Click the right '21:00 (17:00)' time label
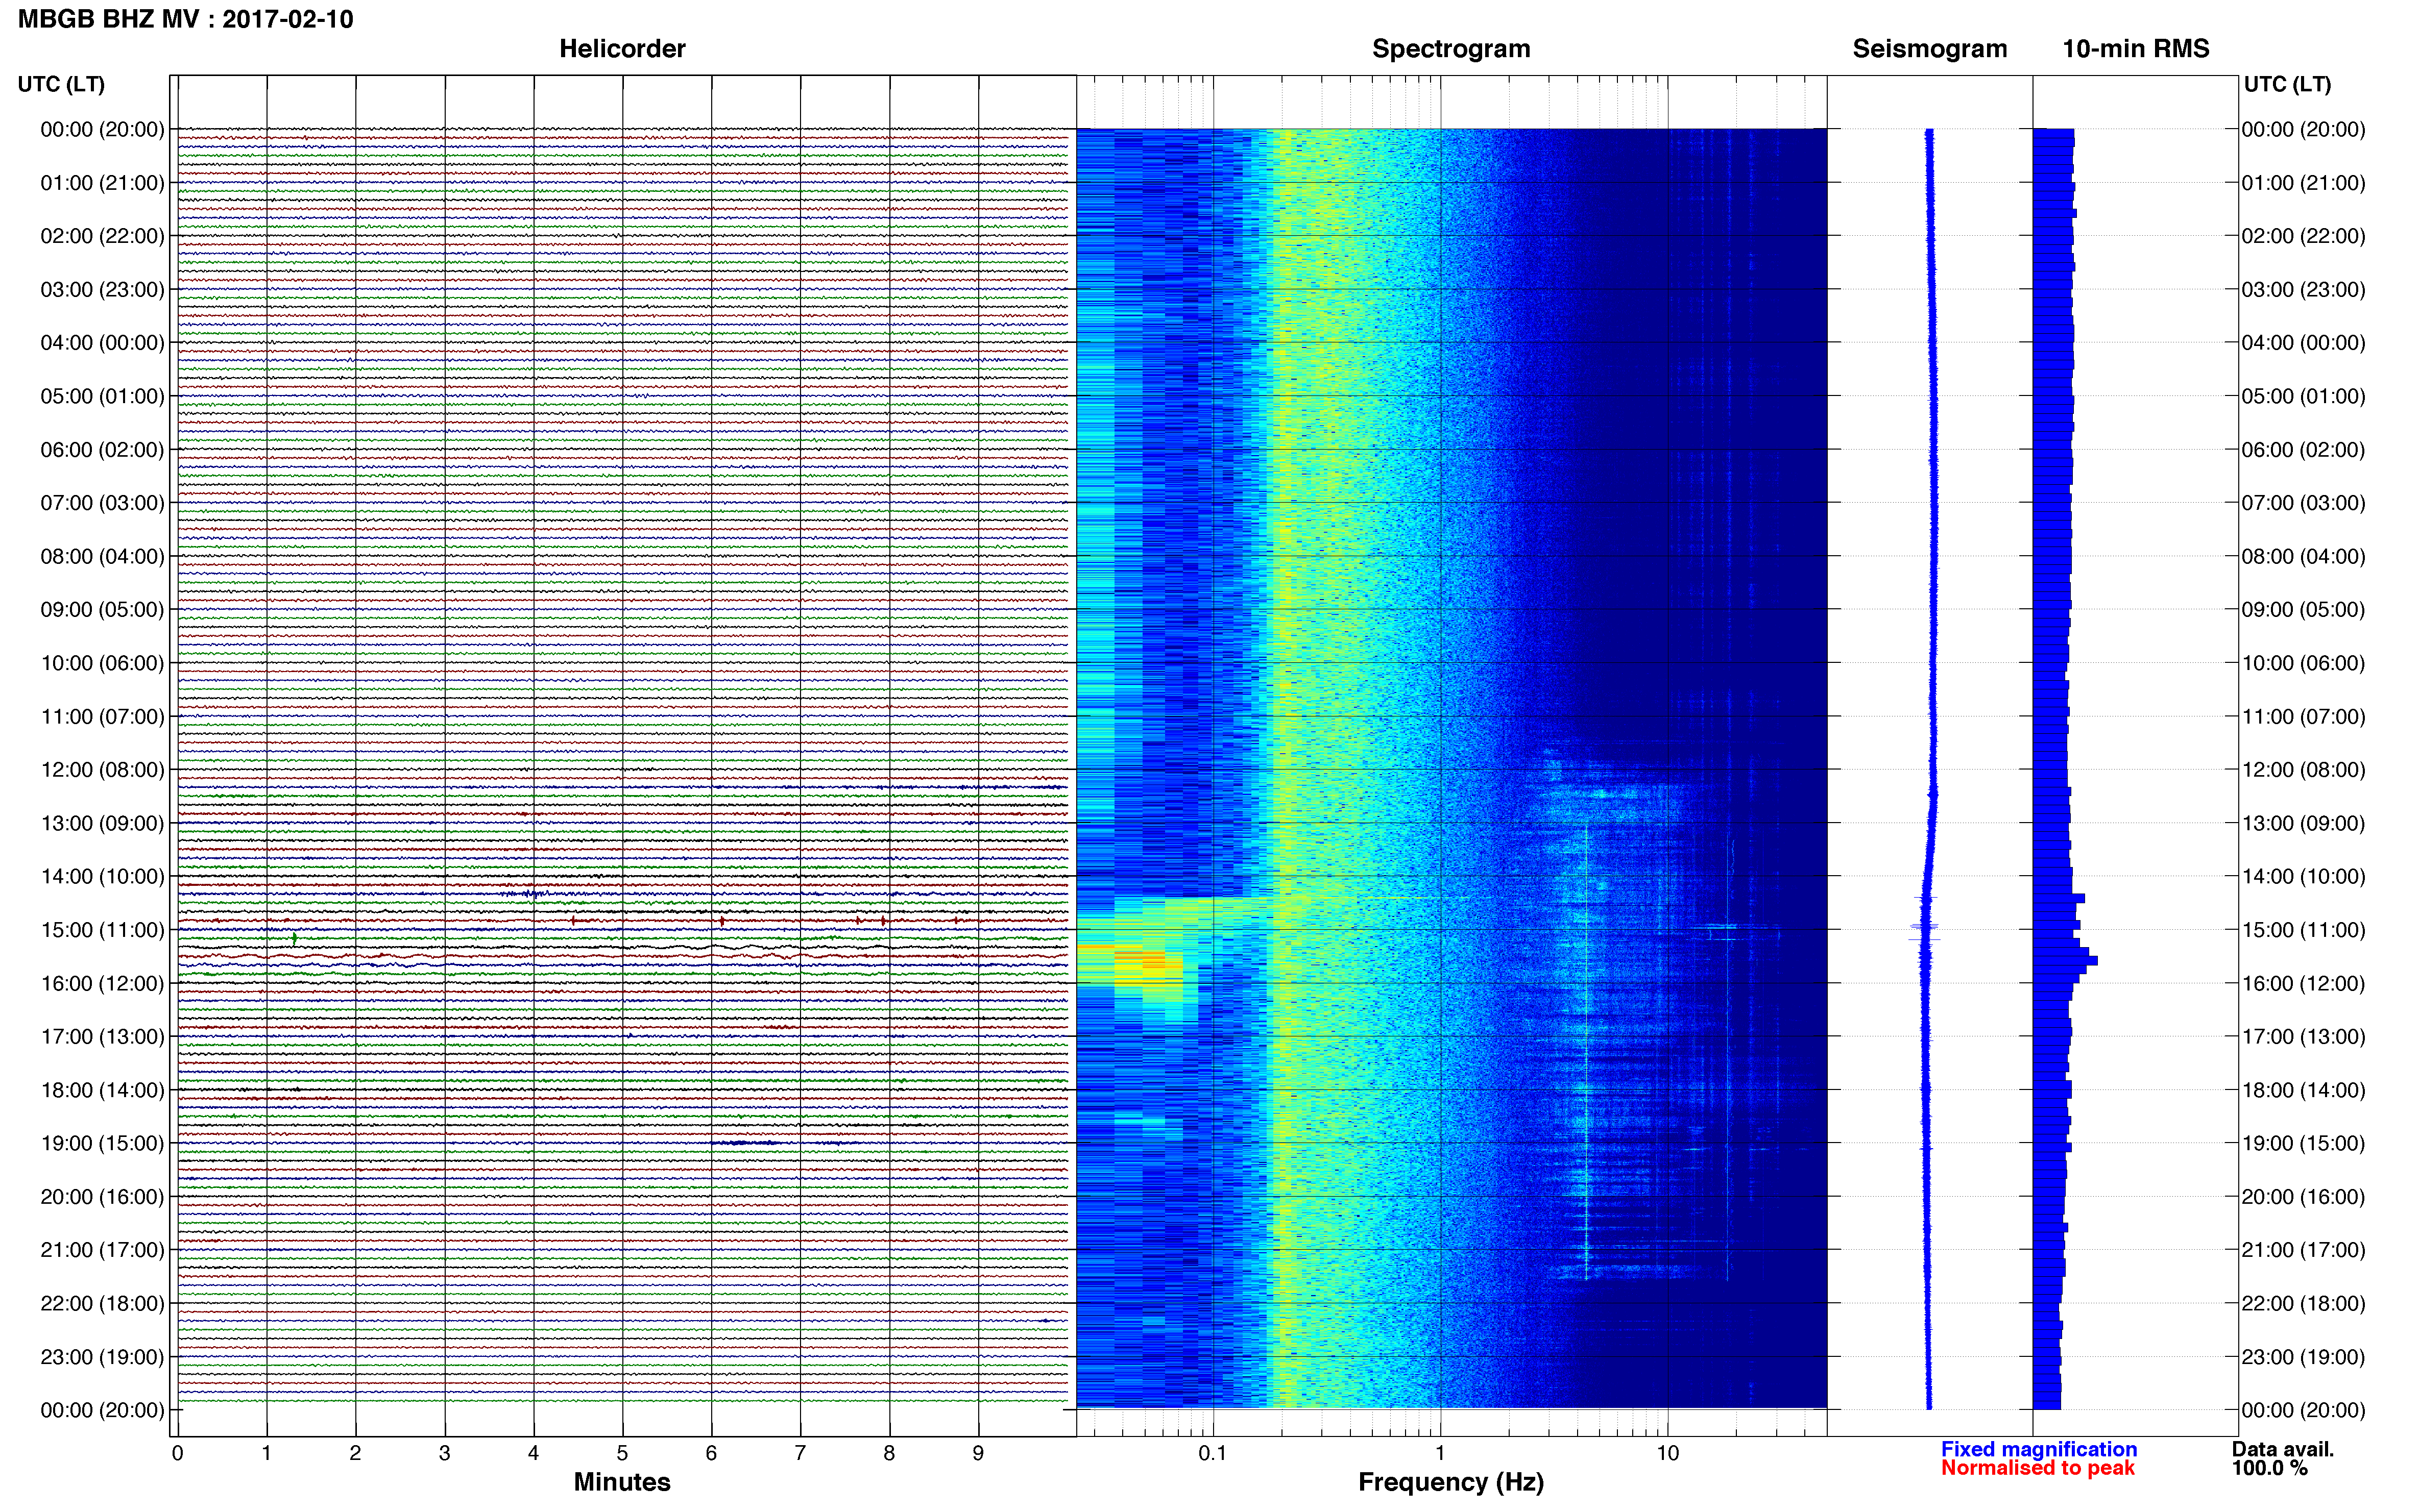 [x=2303, y=1250]
